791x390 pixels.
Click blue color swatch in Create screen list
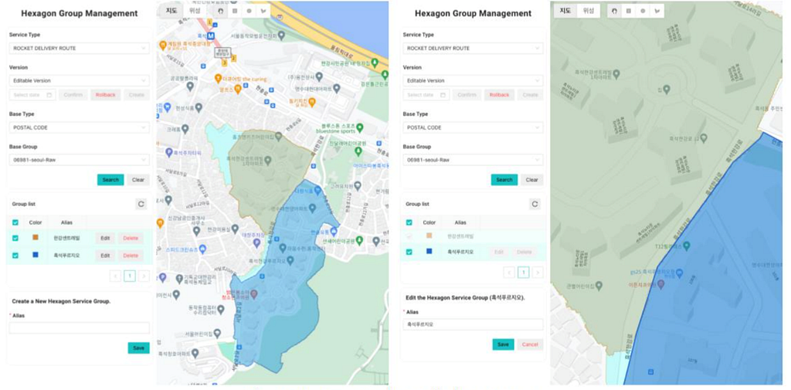point(36,255)
